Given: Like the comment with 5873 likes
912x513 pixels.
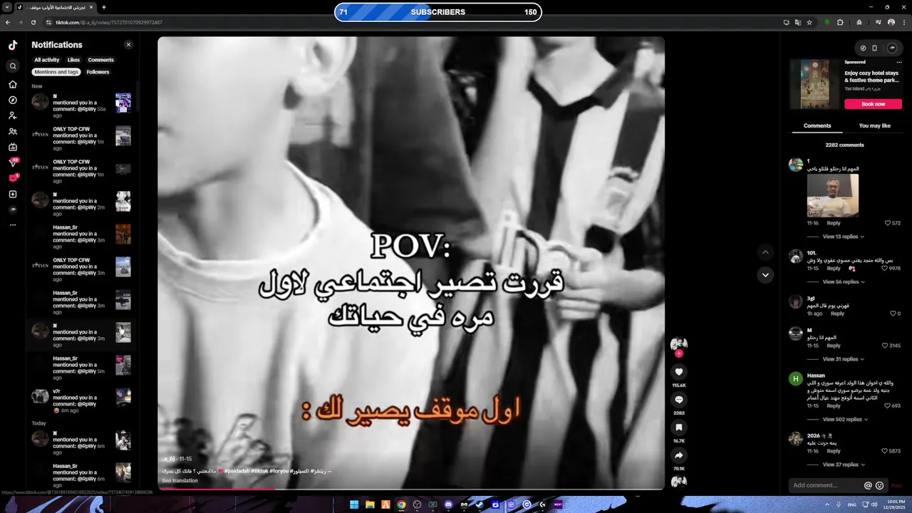Looking at the screenshot, I should (885, 451).
